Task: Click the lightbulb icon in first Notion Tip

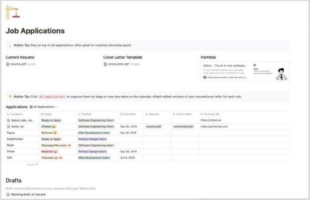Action: click(x=10, y=45)
